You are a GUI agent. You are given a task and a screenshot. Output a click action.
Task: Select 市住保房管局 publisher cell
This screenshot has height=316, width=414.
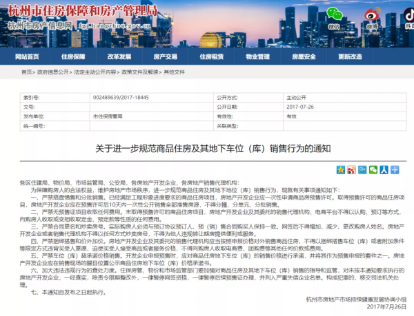click(152, 116)
